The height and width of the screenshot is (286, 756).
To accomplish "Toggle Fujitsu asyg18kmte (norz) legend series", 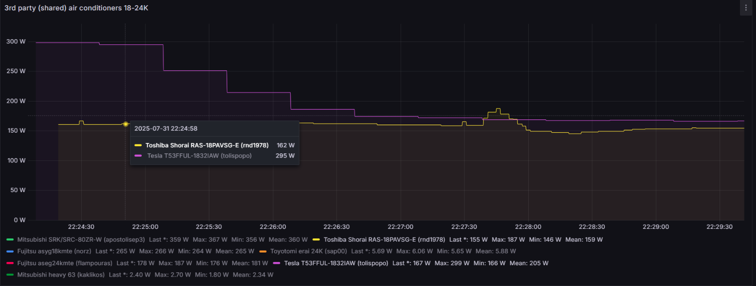I will (x=54, y=252).
